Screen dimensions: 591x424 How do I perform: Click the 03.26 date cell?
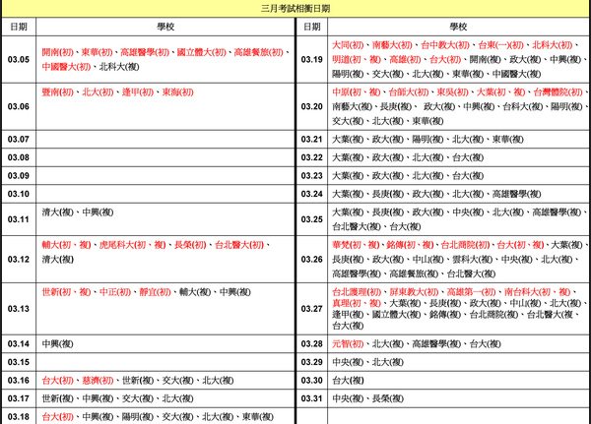tap(311, 260)
